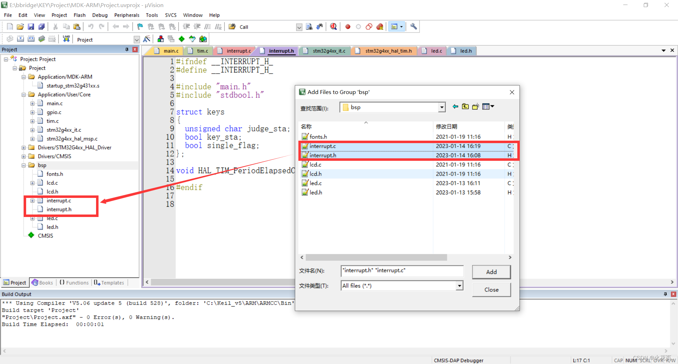Click the Add button in Add Files dialog

491,272
